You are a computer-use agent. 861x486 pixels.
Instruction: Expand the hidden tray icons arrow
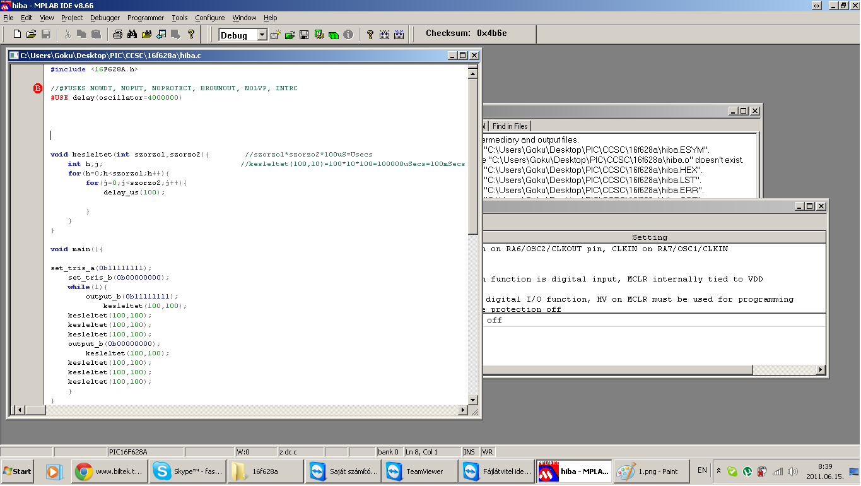click(718, 471)
